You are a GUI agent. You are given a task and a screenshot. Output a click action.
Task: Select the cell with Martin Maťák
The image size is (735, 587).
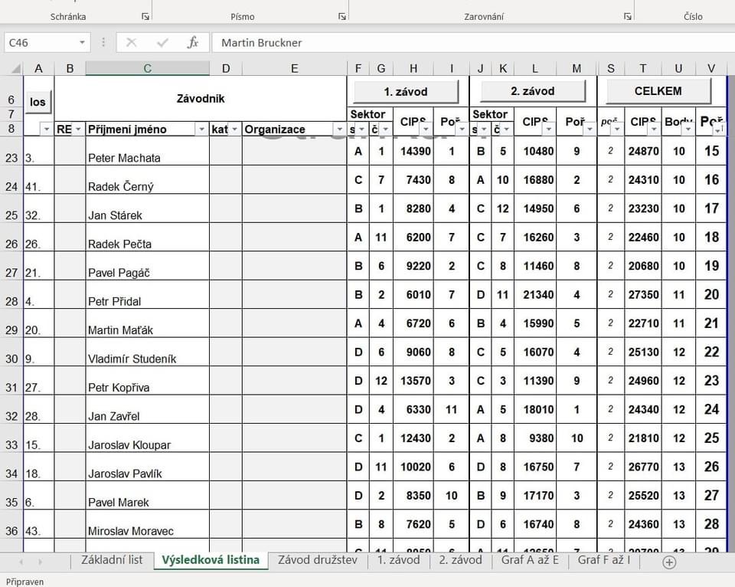coord(147,323)
